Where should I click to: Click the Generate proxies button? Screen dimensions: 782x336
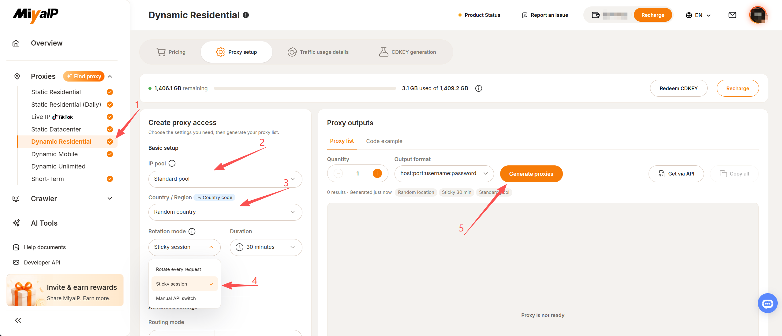(x=531, y=174)
